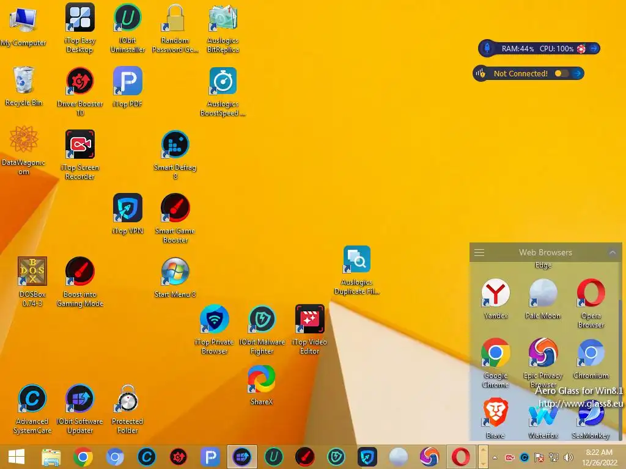Open the My Computer desktop icon
Screen dimensions: 626x469
pyautogui.click(x=23, y=27)
